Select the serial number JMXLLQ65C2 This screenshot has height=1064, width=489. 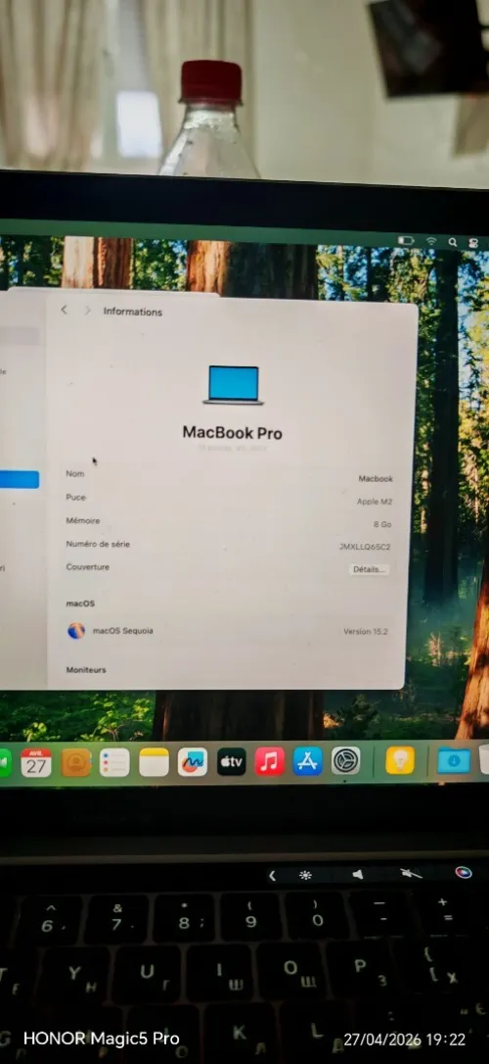(x=365, y=547)
